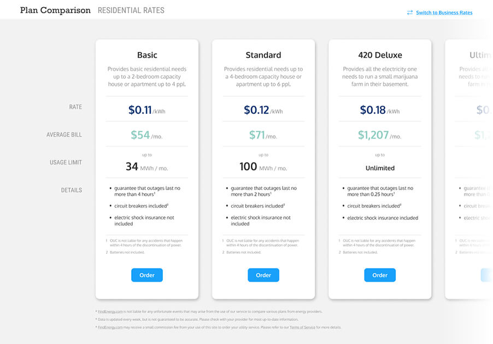
Task: Click the USAGE LIMIT row label
Action: [x=66, y=162]
